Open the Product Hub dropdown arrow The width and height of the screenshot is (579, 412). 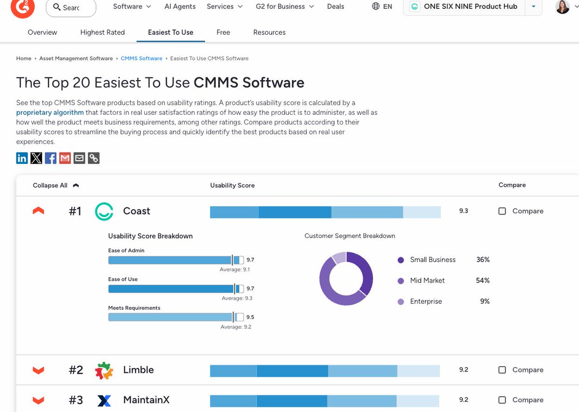point(533,7)
